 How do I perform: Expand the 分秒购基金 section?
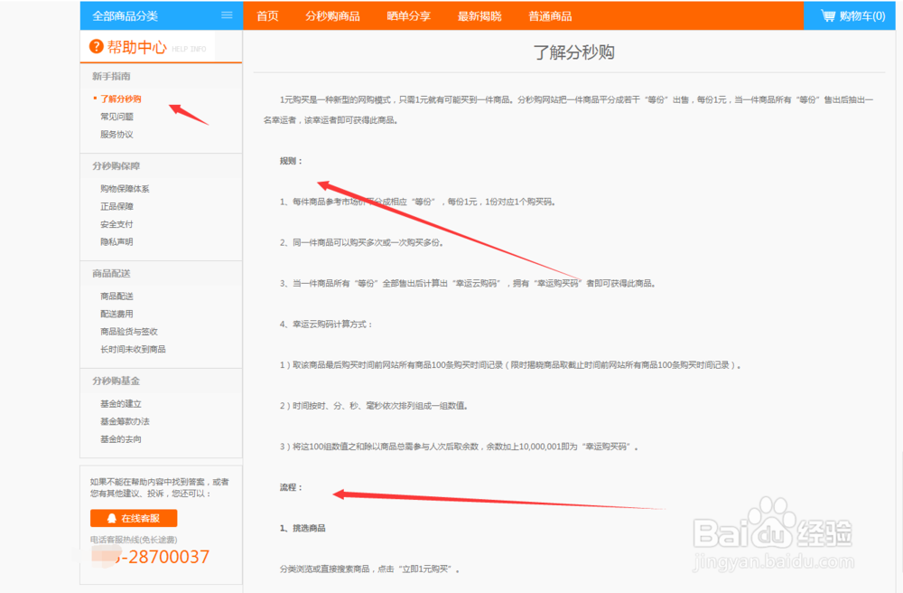114,381
